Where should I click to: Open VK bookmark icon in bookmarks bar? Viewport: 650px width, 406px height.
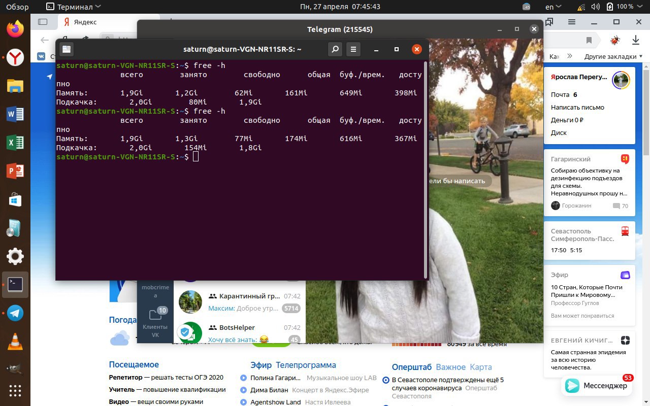pos(41,56)
